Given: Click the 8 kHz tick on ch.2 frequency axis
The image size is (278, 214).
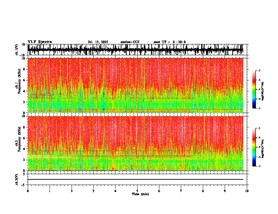Looking at the screenshot, I should (x=25, y=127).
